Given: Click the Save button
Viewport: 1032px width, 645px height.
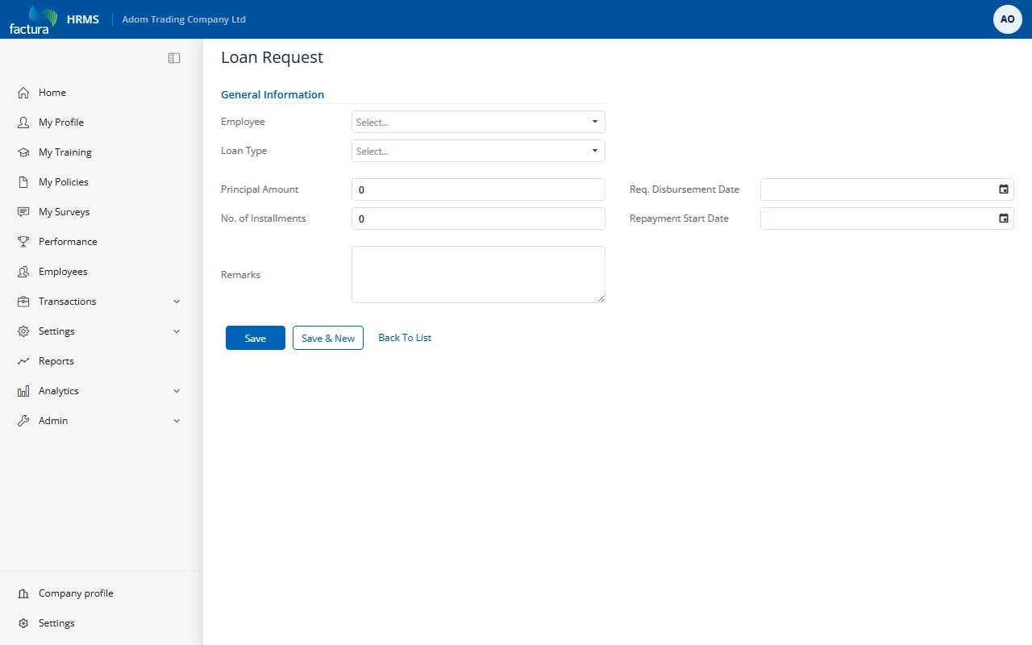Looking at the screenshot, I should pos(256,338).
